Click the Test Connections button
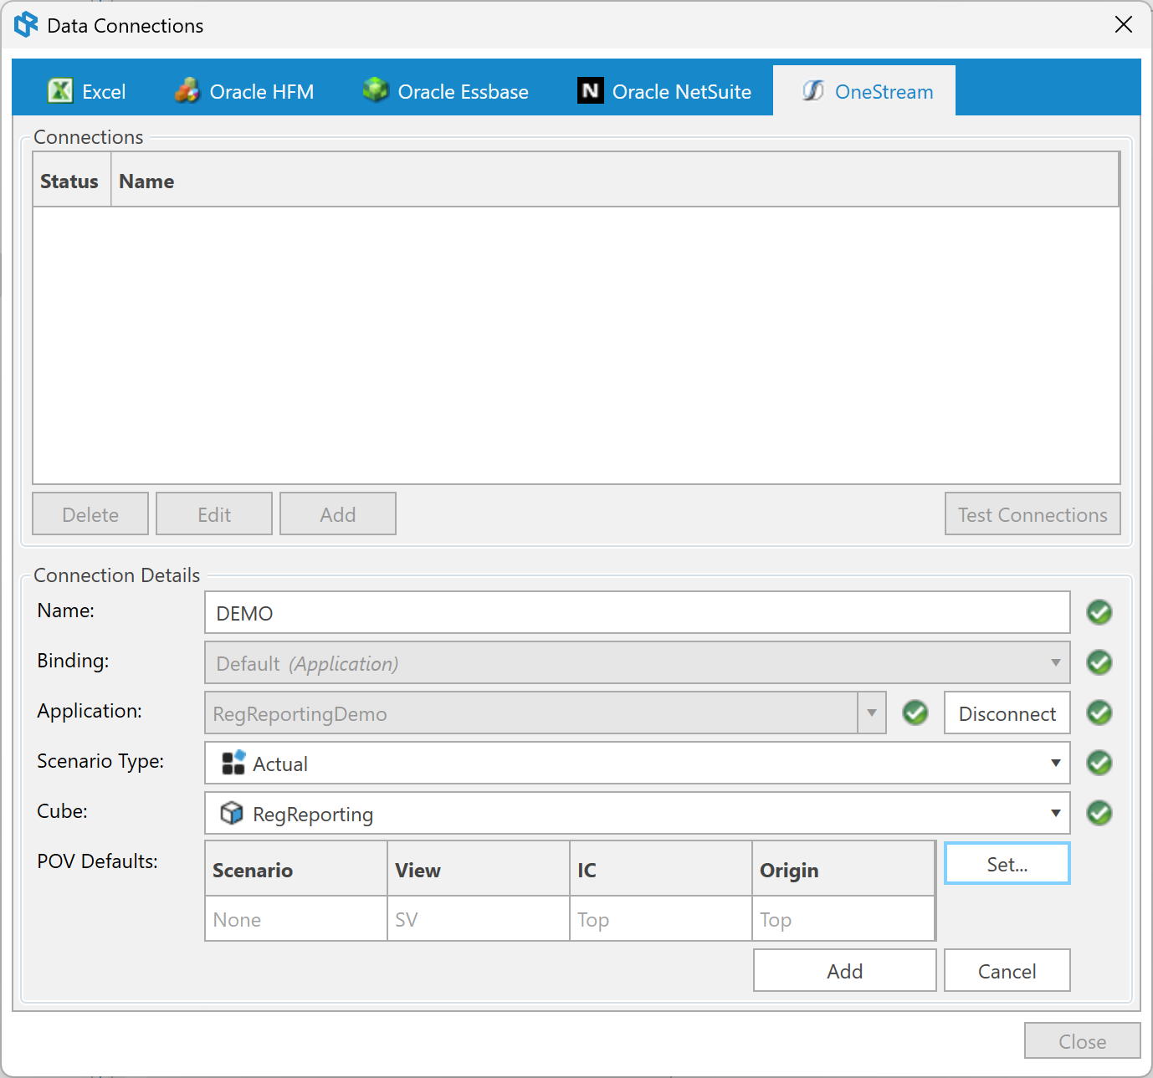This screenshot has height=1078, width=1153. (1033, 513)
